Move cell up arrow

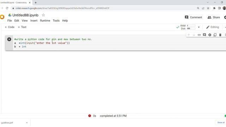[x=189, y=35]
